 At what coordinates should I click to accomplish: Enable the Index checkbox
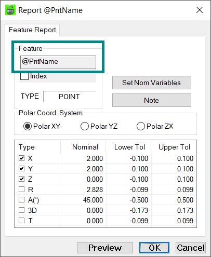(x=24, y=76)
